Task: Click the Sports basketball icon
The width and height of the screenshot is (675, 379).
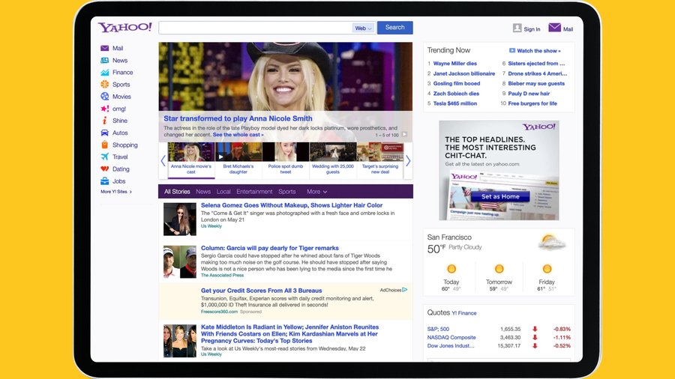Action: tap(104, 85)
